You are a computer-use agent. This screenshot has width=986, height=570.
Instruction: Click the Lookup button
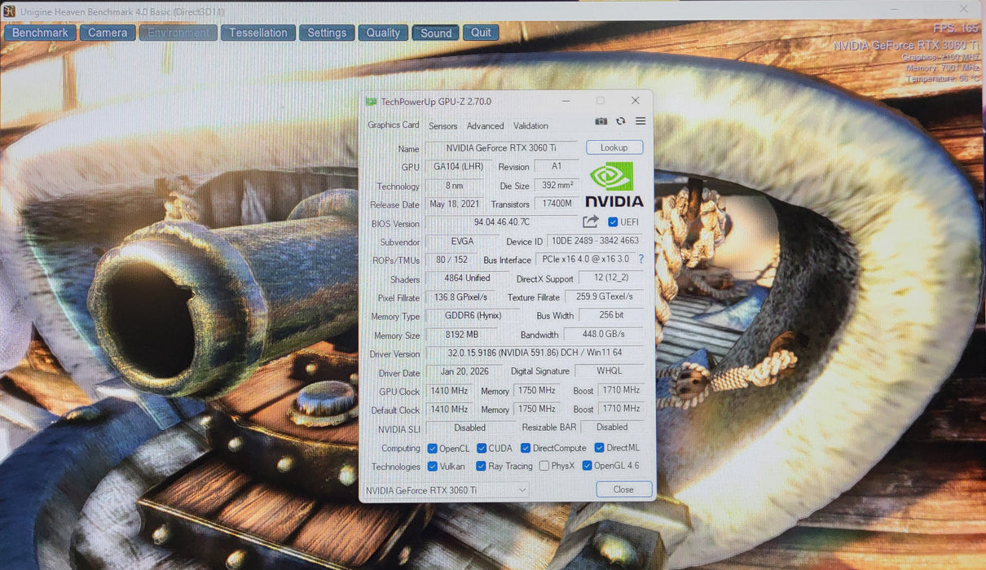click(614, 147)
